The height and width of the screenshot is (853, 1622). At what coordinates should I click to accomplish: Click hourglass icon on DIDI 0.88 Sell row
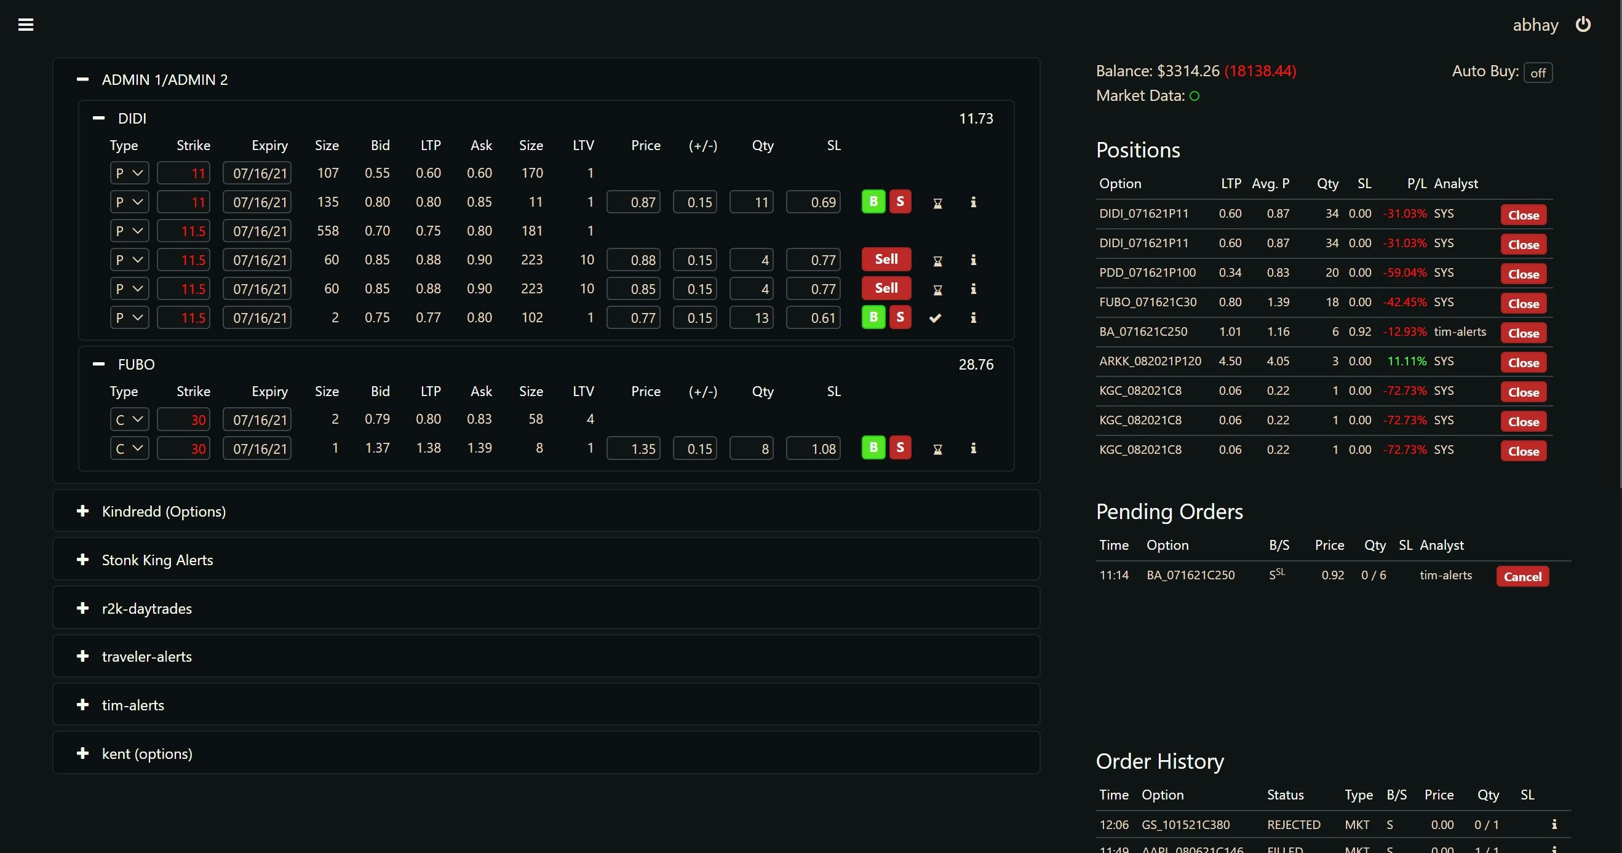coord(937,261)
